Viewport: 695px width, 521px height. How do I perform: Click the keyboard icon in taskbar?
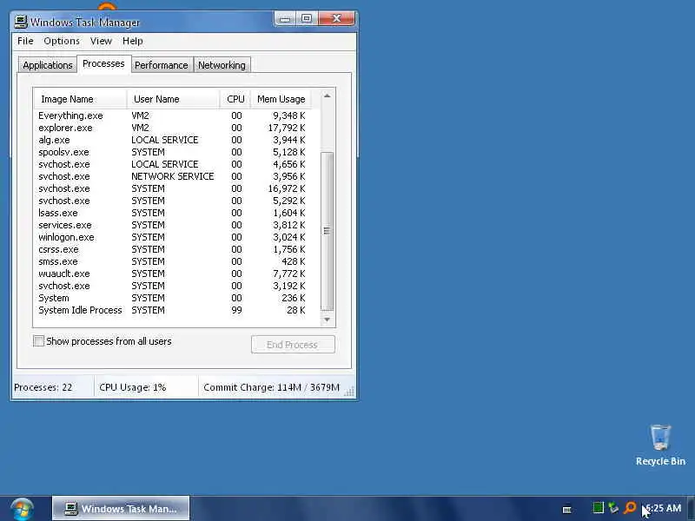click(566, 510)
